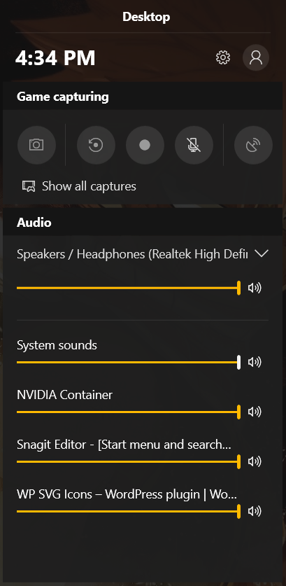Mute the master speakers volume icon
Image resolution: width=286 pixels, height=586 pixels.
click(255, 288)
